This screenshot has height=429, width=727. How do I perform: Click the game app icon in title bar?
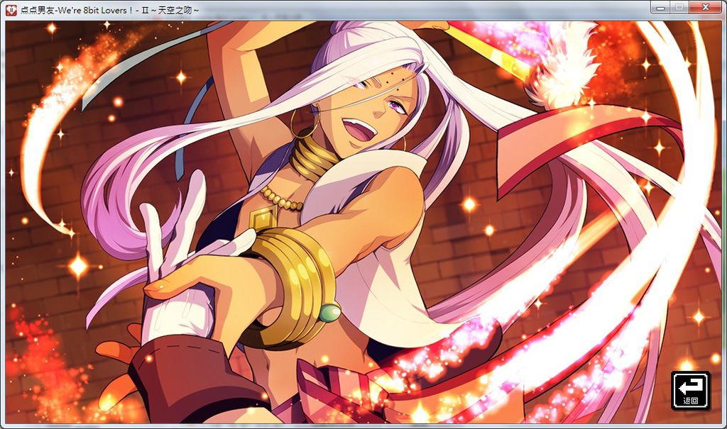tap(11, 10)
